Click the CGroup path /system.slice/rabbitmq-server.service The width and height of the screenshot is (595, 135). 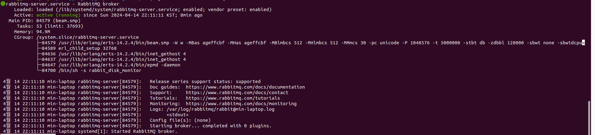point(87,37)
